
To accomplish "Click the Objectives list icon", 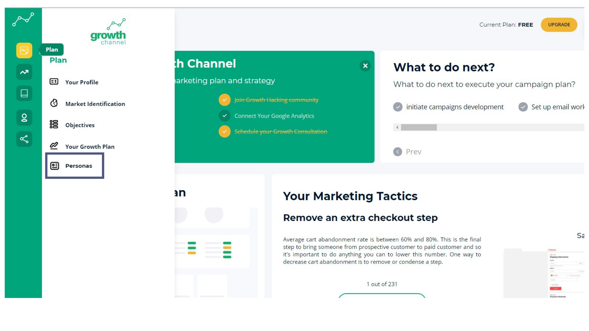I will 54,124.
